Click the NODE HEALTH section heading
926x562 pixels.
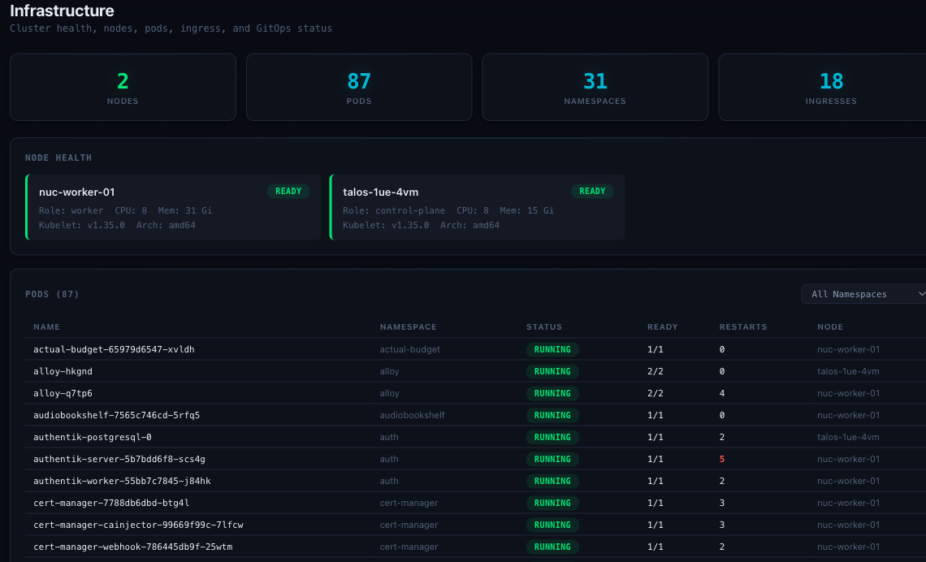coord(58,158)
